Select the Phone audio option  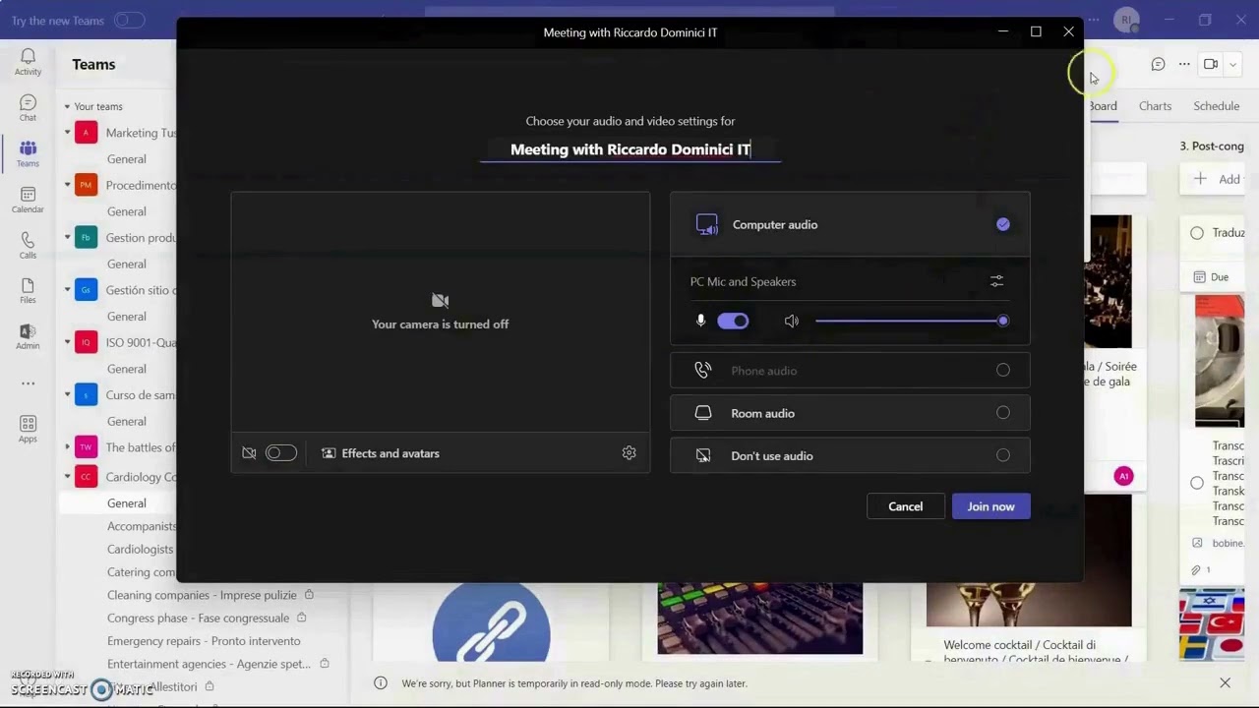[850, 371]
